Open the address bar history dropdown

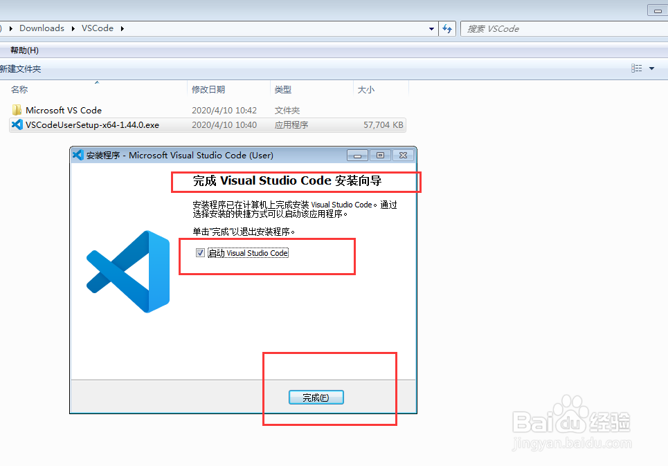[x=431, y=28]
